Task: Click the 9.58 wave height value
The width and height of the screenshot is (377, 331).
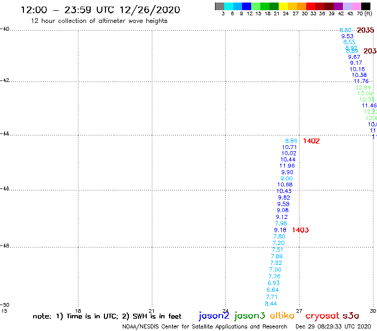Action: 283,204
